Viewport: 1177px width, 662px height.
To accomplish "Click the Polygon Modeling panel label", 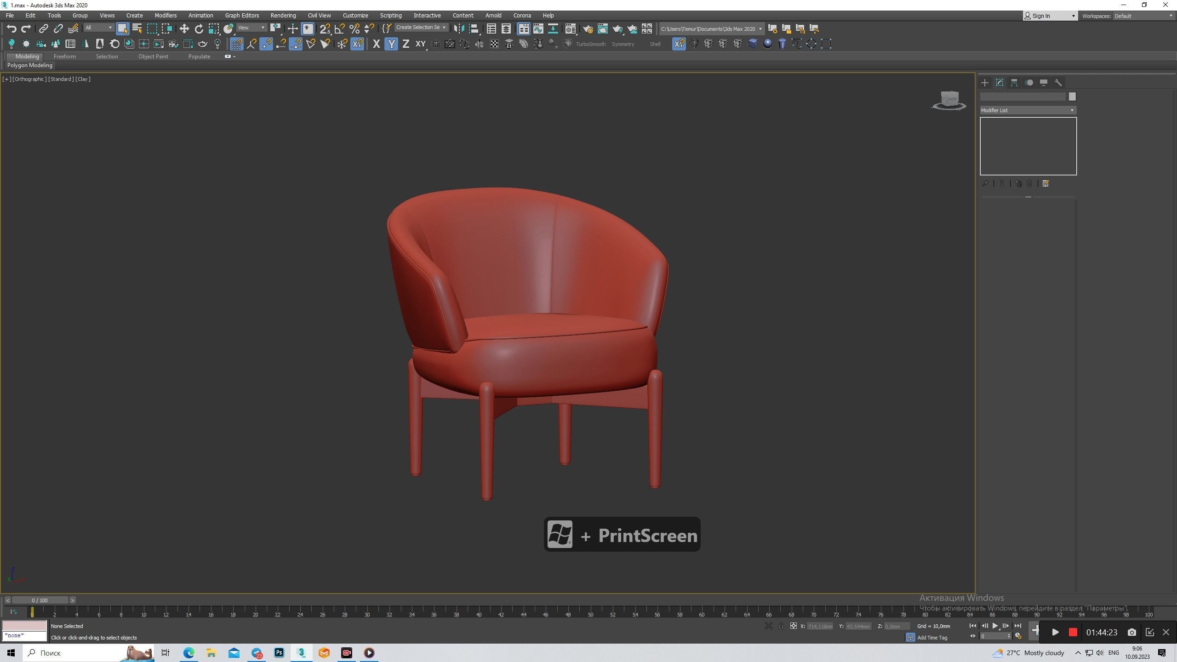I will [x=30, y=65].
